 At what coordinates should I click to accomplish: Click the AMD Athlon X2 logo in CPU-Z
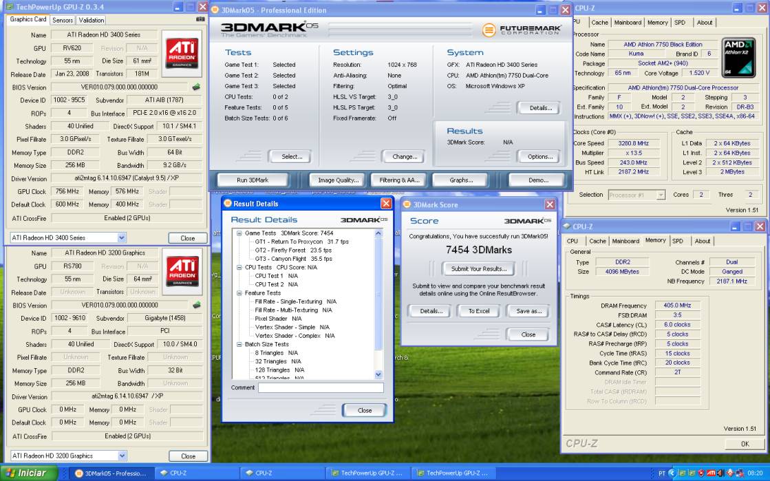coord(738,58)
